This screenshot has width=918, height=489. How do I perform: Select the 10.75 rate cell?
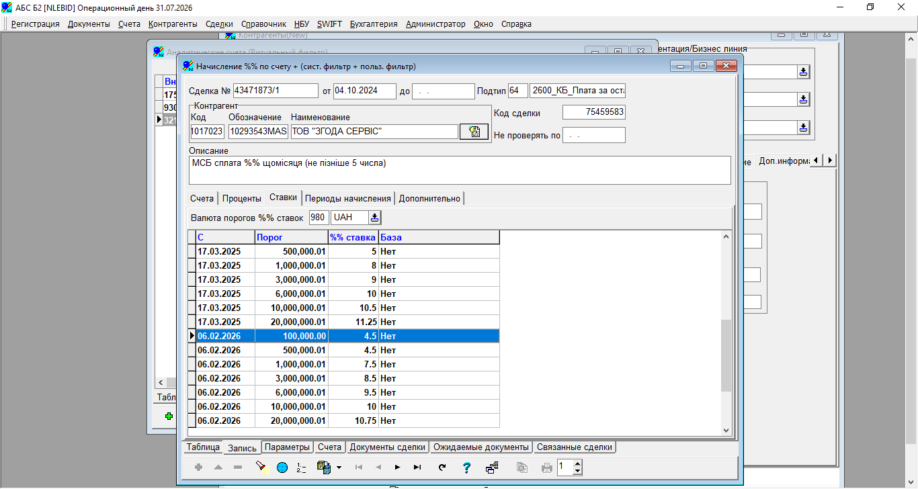pos(353,420)
